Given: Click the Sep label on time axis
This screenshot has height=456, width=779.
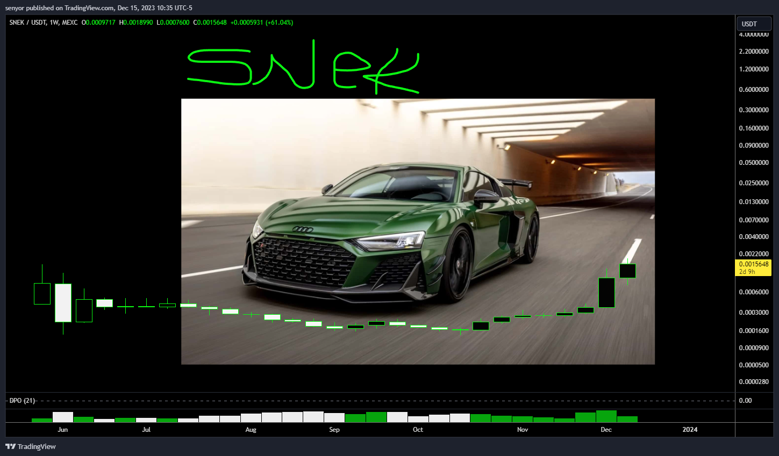Looking at the screenshot, I should (334, 430).
